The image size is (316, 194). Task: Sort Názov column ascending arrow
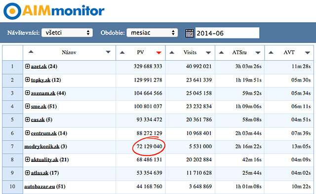tap(31, 52)
